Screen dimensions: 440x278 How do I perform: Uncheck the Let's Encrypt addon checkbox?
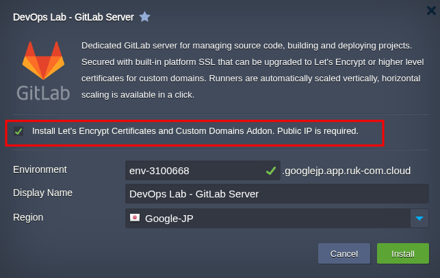(x=18, y=131)
